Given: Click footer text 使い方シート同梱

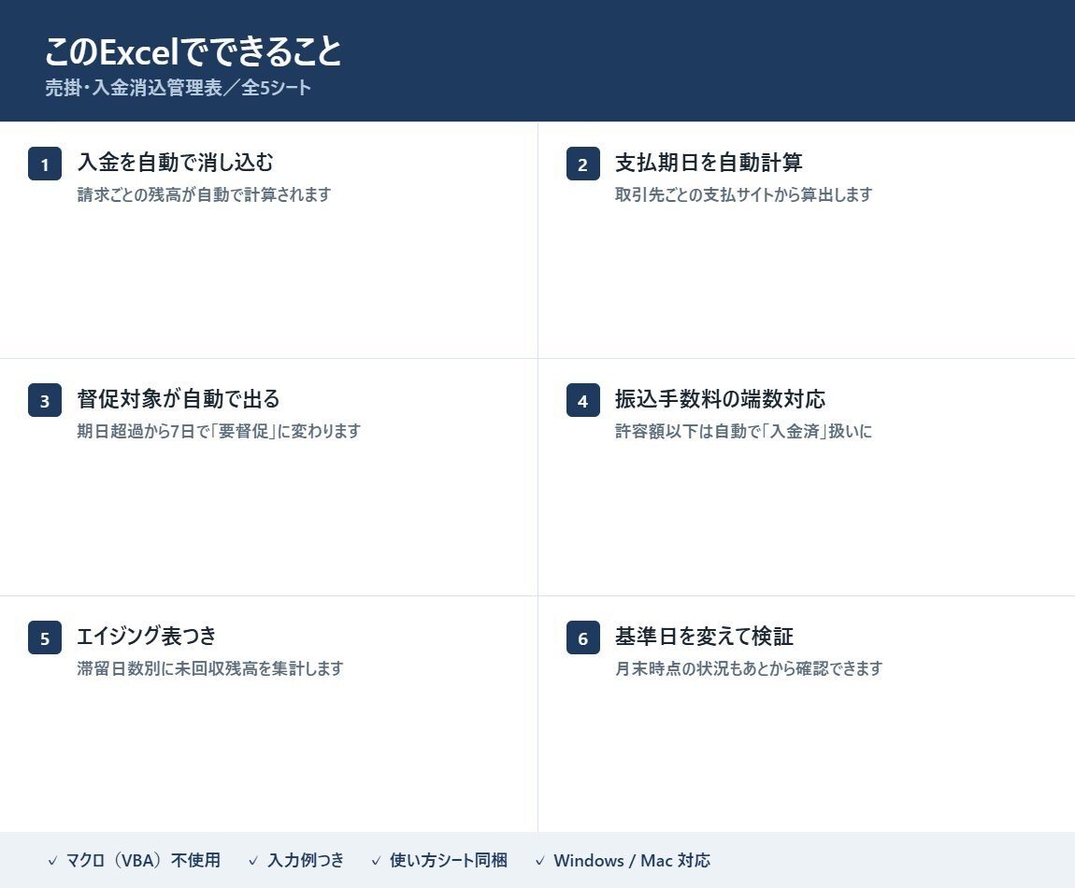Looking at the screenshot, I should pyautogui.click(x=449, y=861).
